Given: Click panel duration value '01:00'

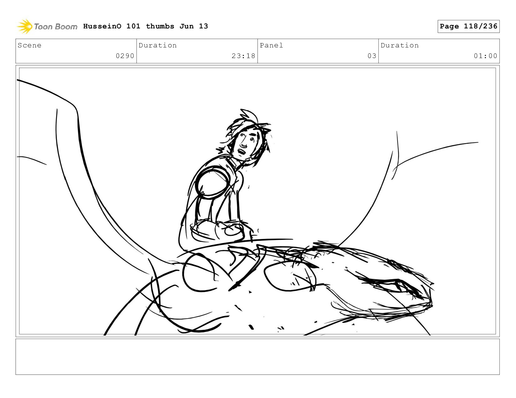Looking at the screenshot, I should click(x=485, y=56).
